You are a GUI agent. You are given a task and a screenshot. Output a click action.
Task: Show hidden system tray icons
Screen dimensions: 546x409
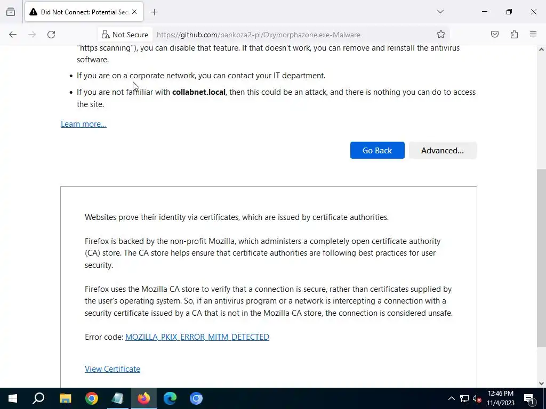click(x=451, y=398)
